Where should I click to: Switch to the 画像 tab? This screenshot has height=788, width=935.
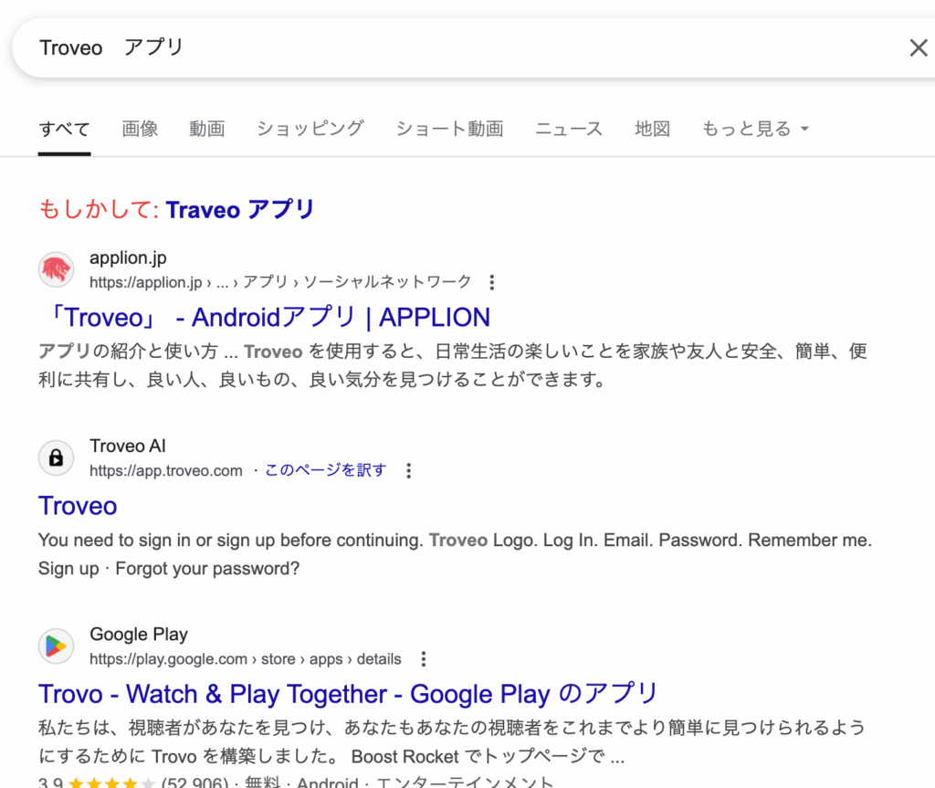140,129
